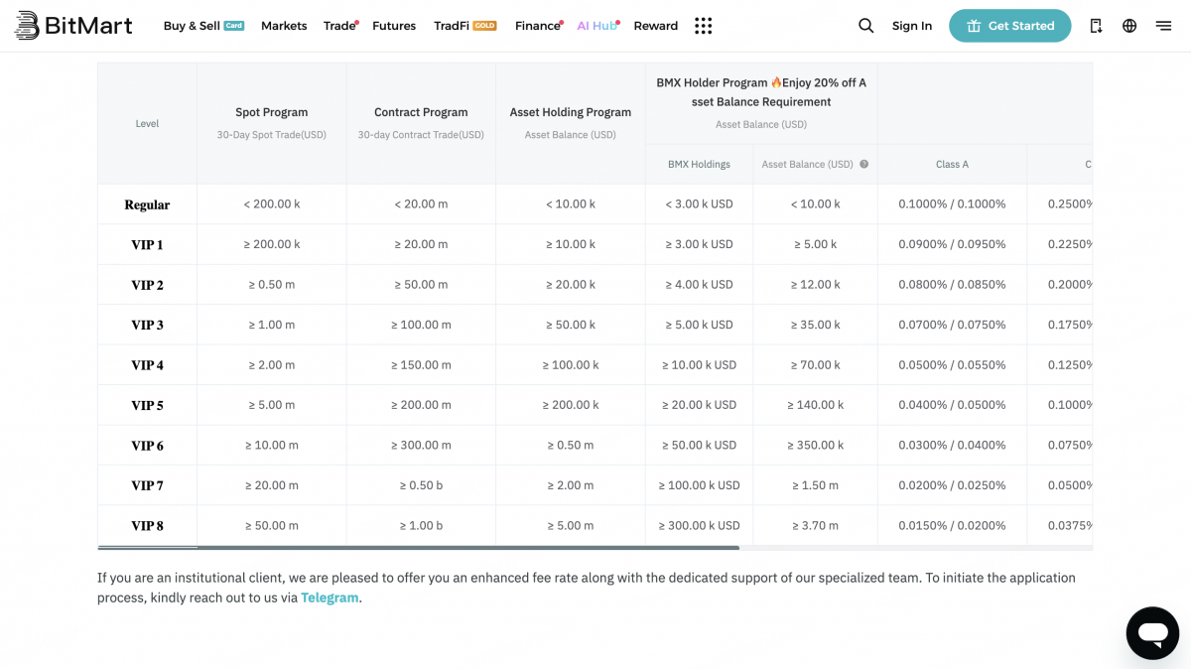The width and height of the screenshot is (1191, 669).
Task: Click Sign In
Action: click(x=911, y=26)
